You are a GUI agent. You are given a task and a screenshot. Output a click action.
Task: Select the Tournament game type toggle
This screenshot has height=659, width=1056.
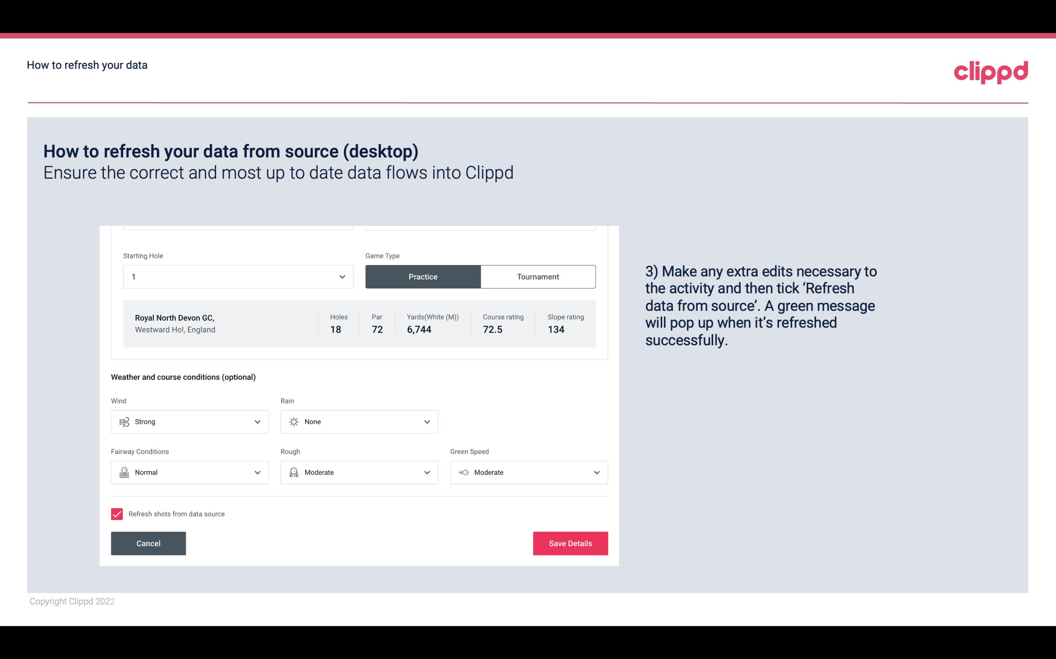coord(538,276)
